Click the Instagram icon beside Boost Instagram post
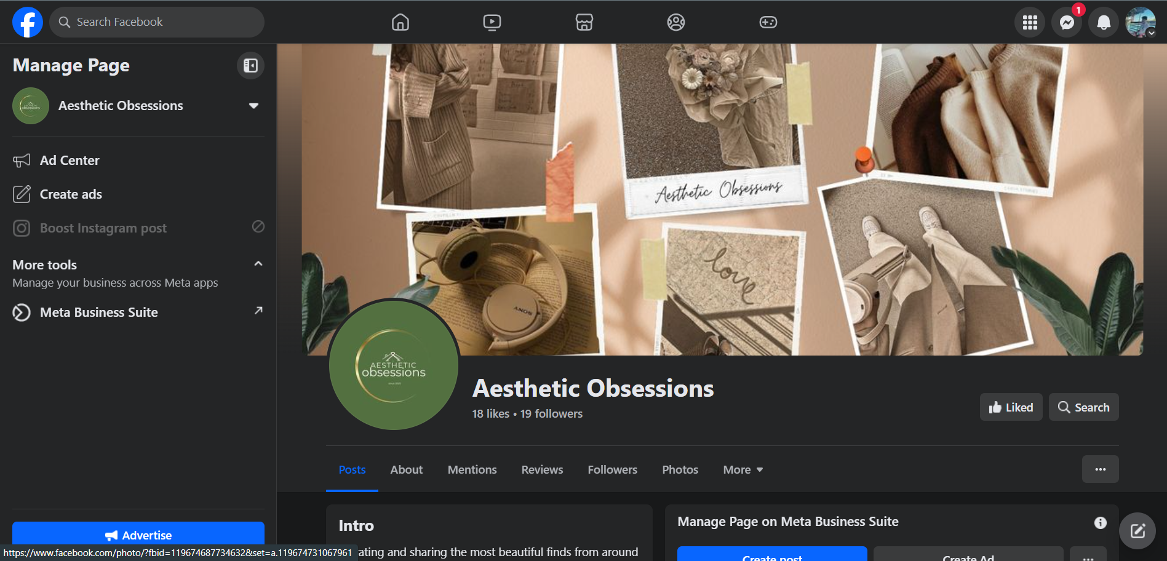Screen dimensions: 1167x561 coord(22,228)
